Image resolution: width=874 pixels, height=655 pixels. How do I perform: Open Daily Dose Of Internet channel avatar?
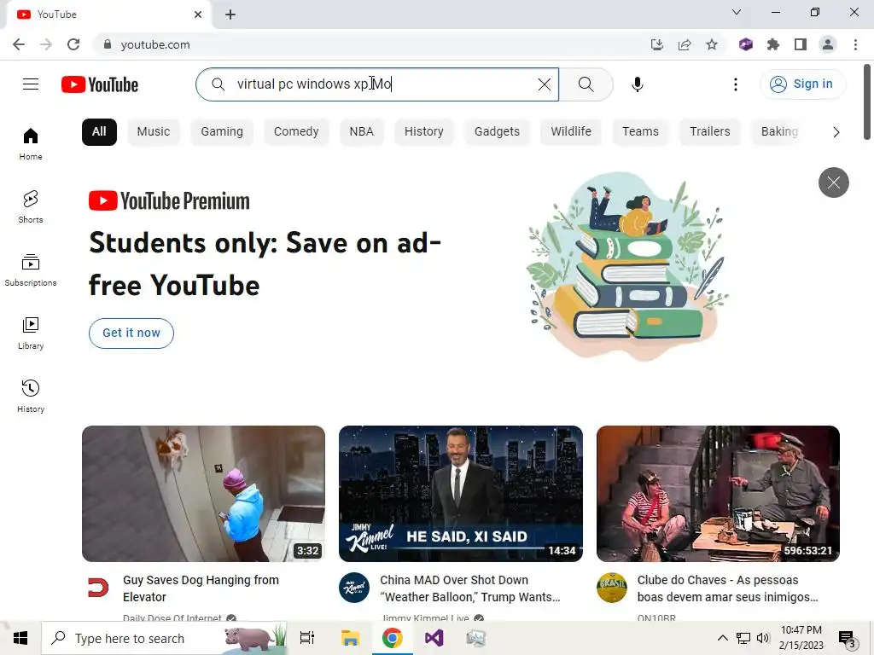click(99, 588)
